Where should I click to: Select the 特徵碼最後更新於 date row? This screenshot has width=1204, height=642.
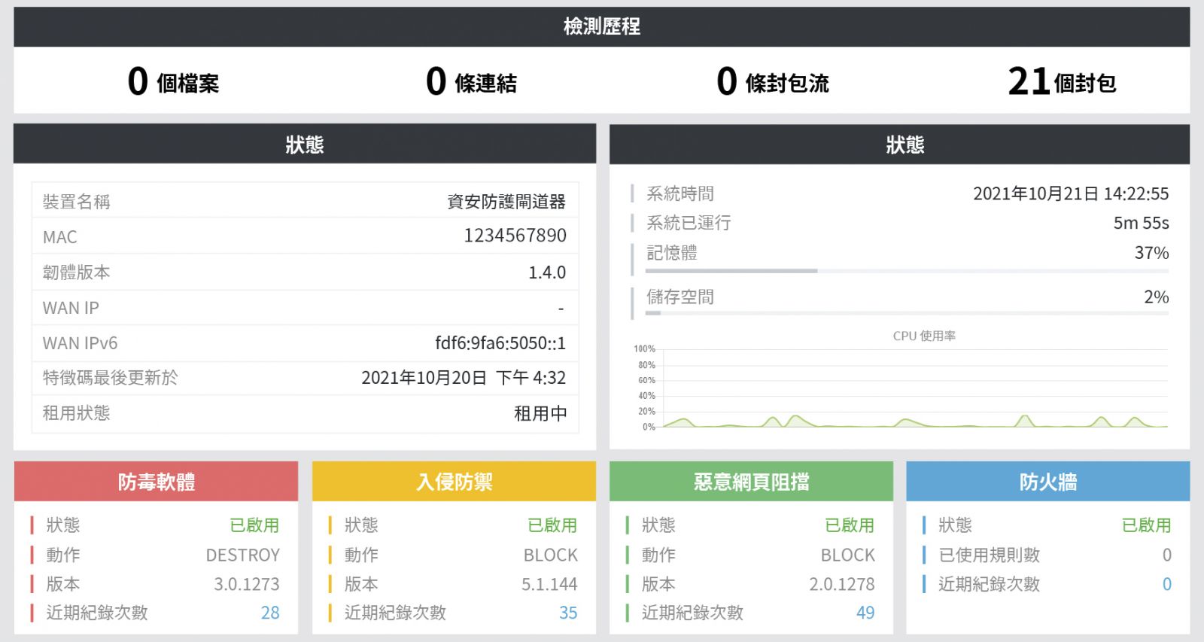[305, 378]
